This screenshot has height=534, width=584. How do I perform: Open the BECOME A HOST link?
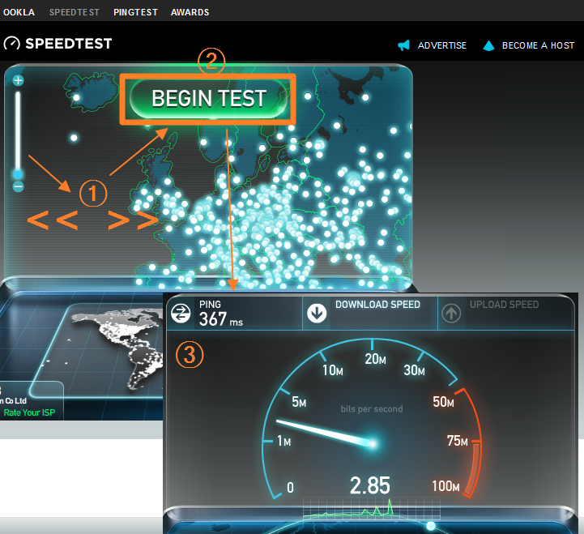(x=538, y=45)
